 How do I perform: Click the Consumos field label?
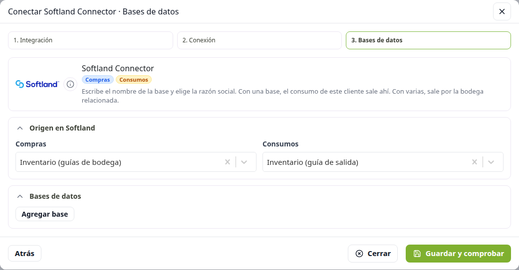[280, 144]
